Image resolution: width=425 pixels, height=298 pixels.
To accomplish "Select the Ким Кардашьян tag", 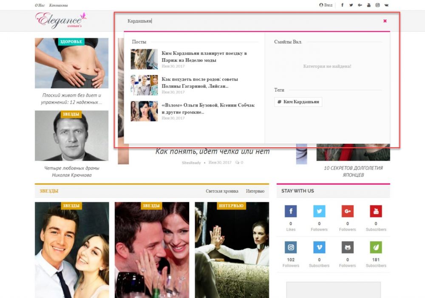I will tap(298, 102).
